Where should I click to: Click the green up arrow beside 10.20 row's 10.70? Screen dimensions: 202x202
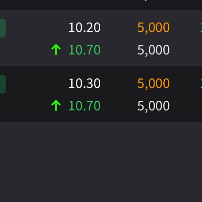[56, 50]
